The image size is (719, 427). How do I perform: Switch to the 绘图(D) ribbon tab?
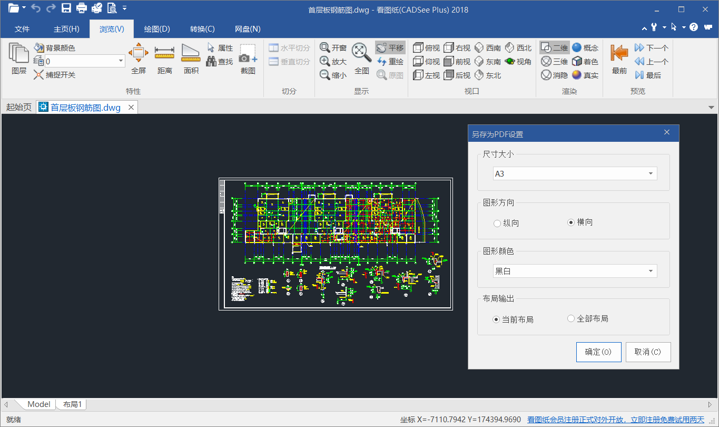[156, 29]
